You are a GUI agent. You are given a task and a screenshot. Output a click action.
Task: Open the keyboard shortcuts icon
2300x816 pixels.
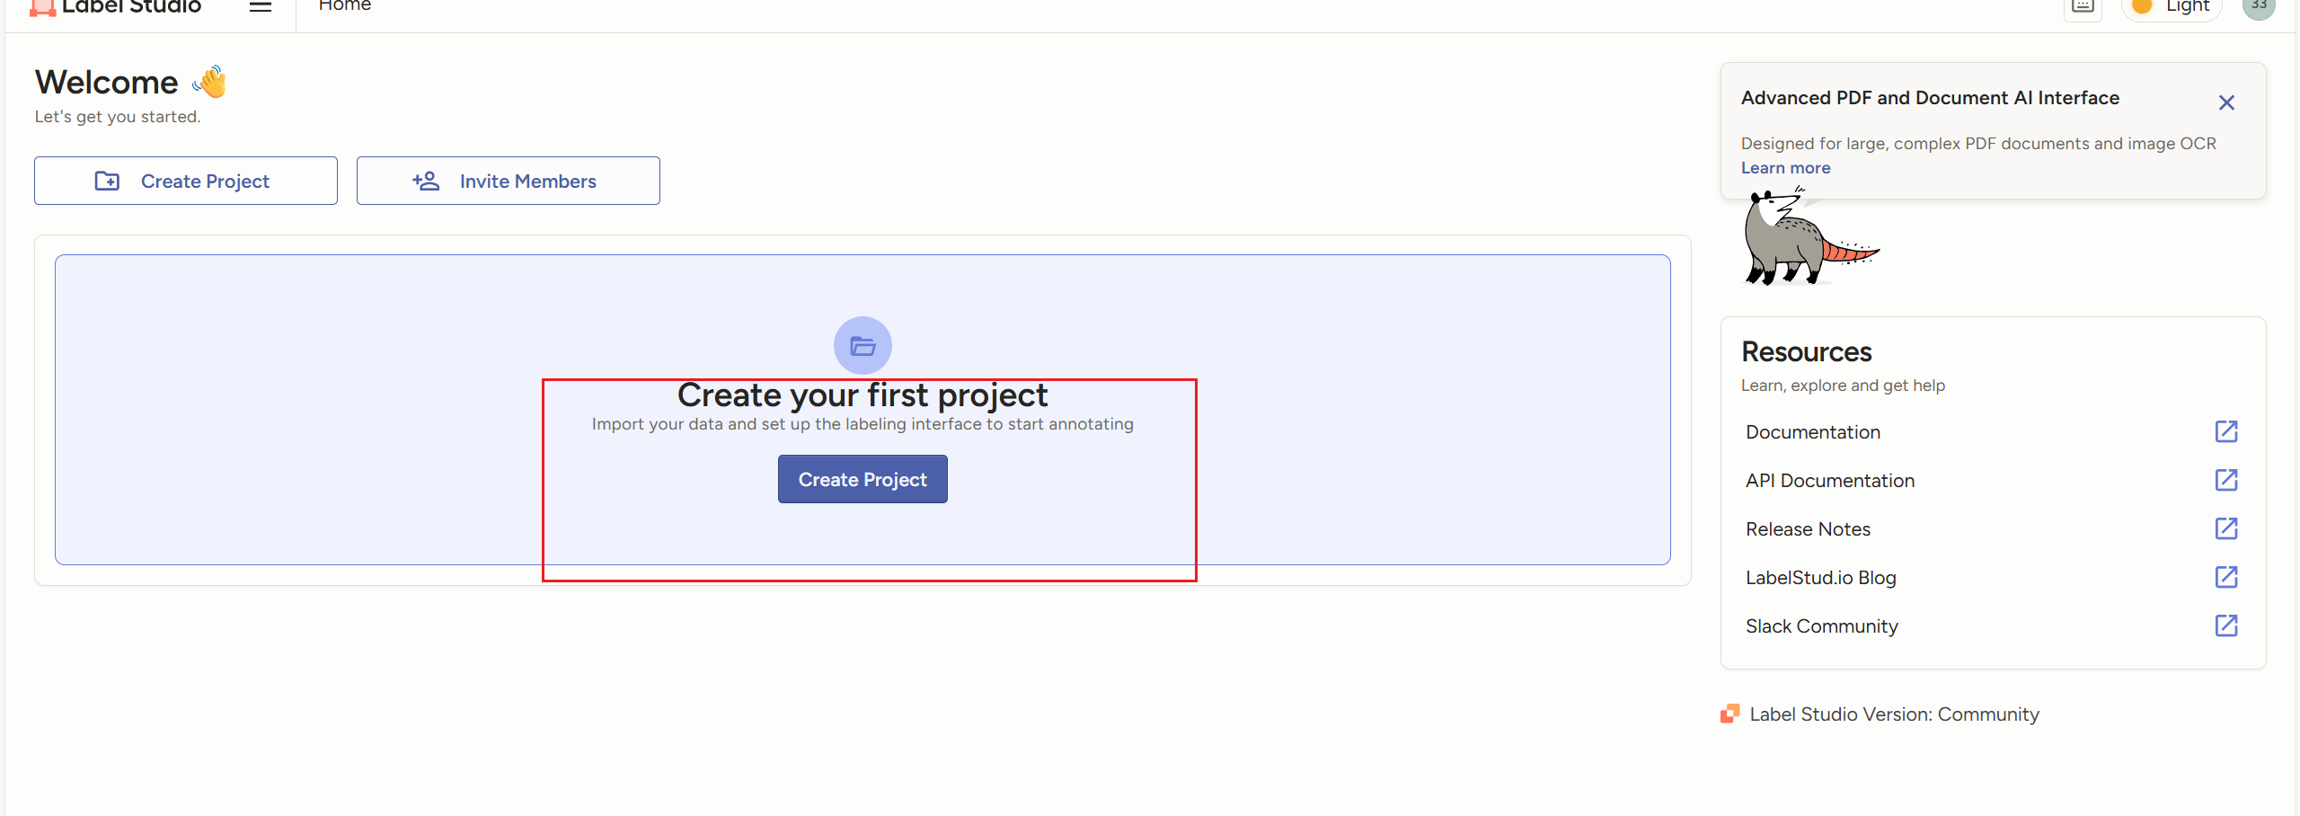2083,7
